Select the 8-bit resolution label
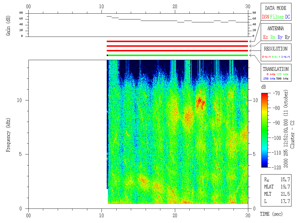 [266, 57]
